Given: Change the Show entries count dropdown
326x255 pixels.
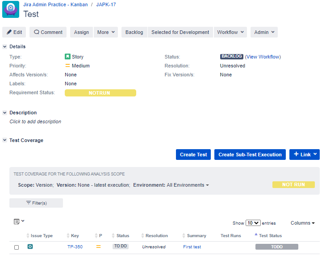Looking at the screenshot, I should 253,223.
